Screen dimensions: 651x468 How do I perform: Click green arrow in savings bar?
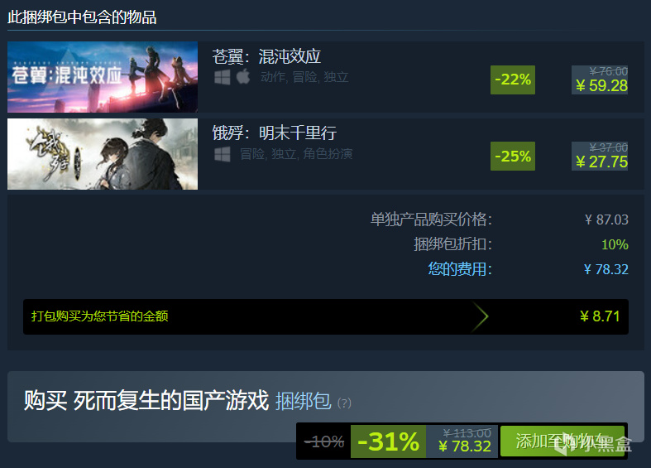480,316
